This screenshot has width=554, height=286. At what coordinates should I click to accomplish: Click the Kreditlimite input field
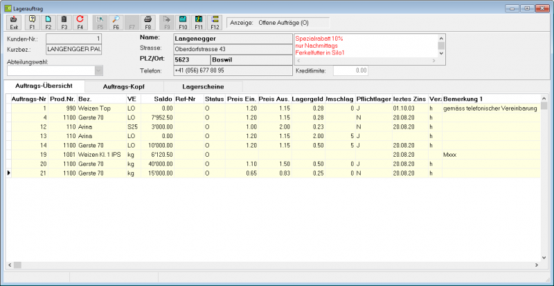click(x=350, y=71)
